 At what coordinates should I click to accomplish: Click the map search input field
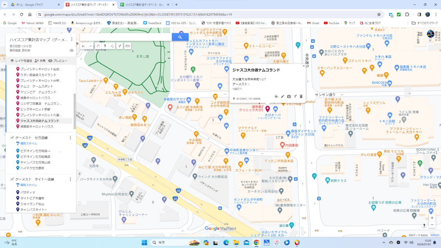pos(126,37)
